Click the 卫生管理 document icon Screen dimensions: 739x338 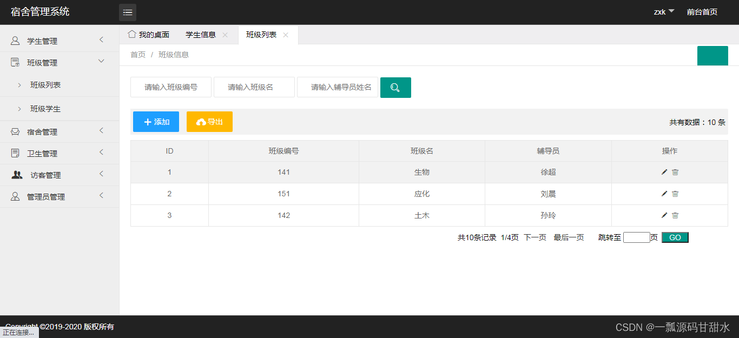coord(15,153)
